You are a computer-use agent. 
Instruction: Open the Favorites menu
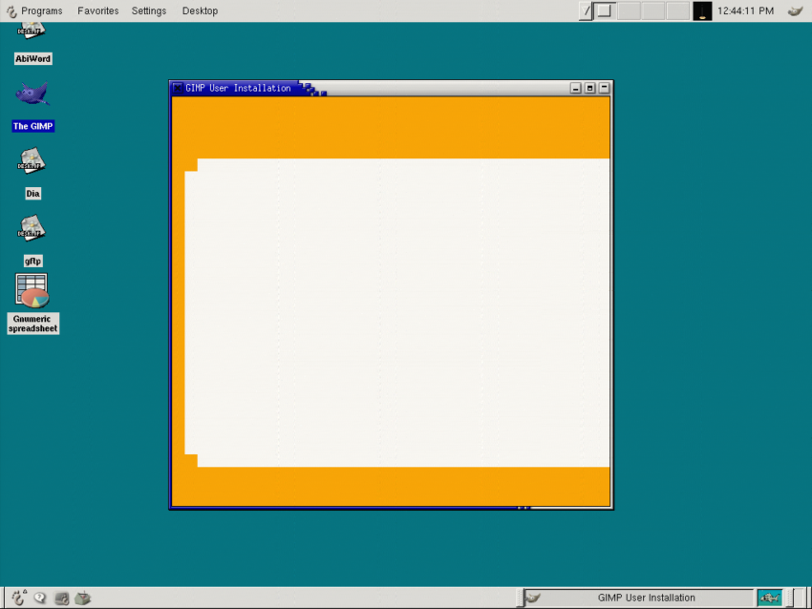pos(97,10)
